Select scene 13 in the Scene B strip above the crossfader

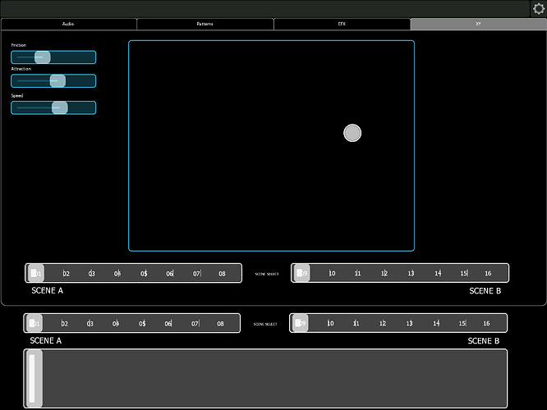pyautogui.click(x=410, y=324)
